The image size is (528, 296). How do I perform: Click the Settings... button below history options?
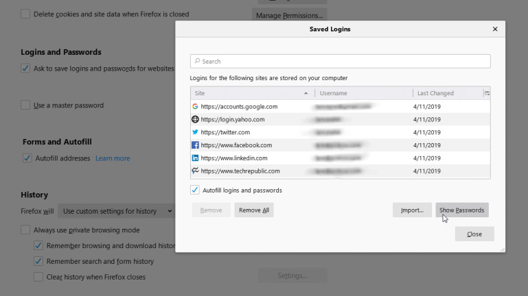pyautogui.click(x=292, y=275)
